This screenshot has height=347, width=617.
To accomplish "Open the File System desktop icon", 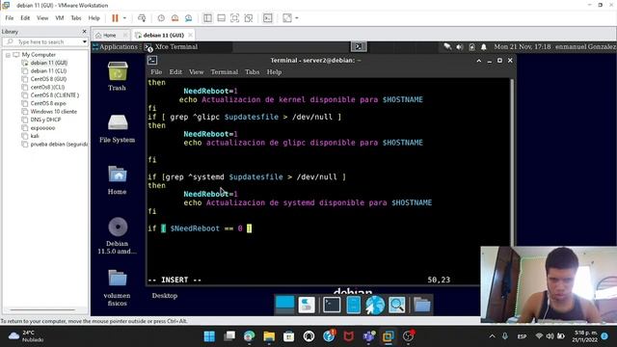I will click(118, 129).
